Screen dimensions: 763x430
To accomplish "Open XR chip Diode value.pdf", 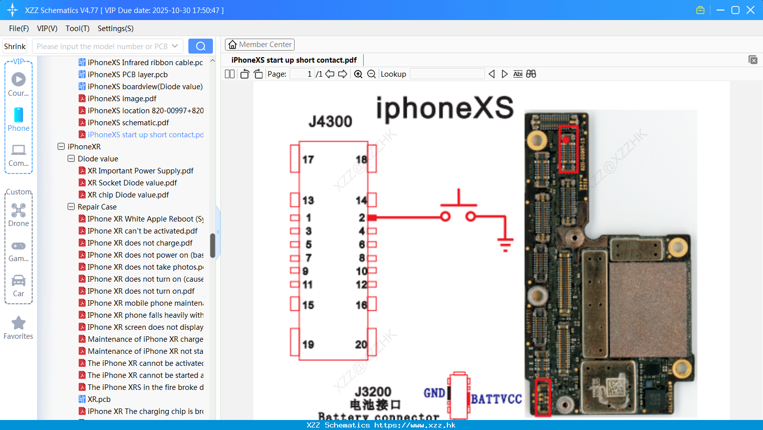I will [124, 195].
